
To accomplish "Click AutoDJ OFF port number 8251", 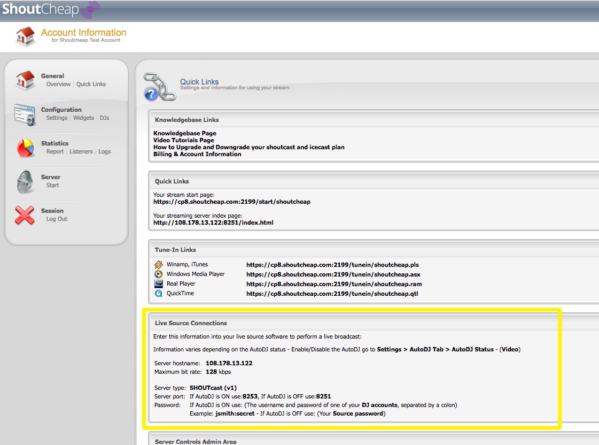I will click(x=324, y=396).
